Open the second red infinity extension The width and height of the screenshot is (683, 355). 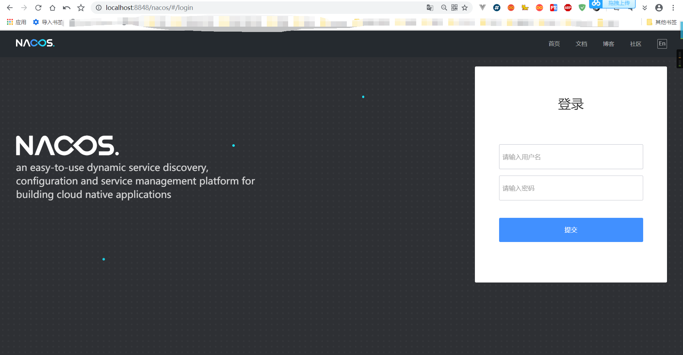[x=539, y=7]
